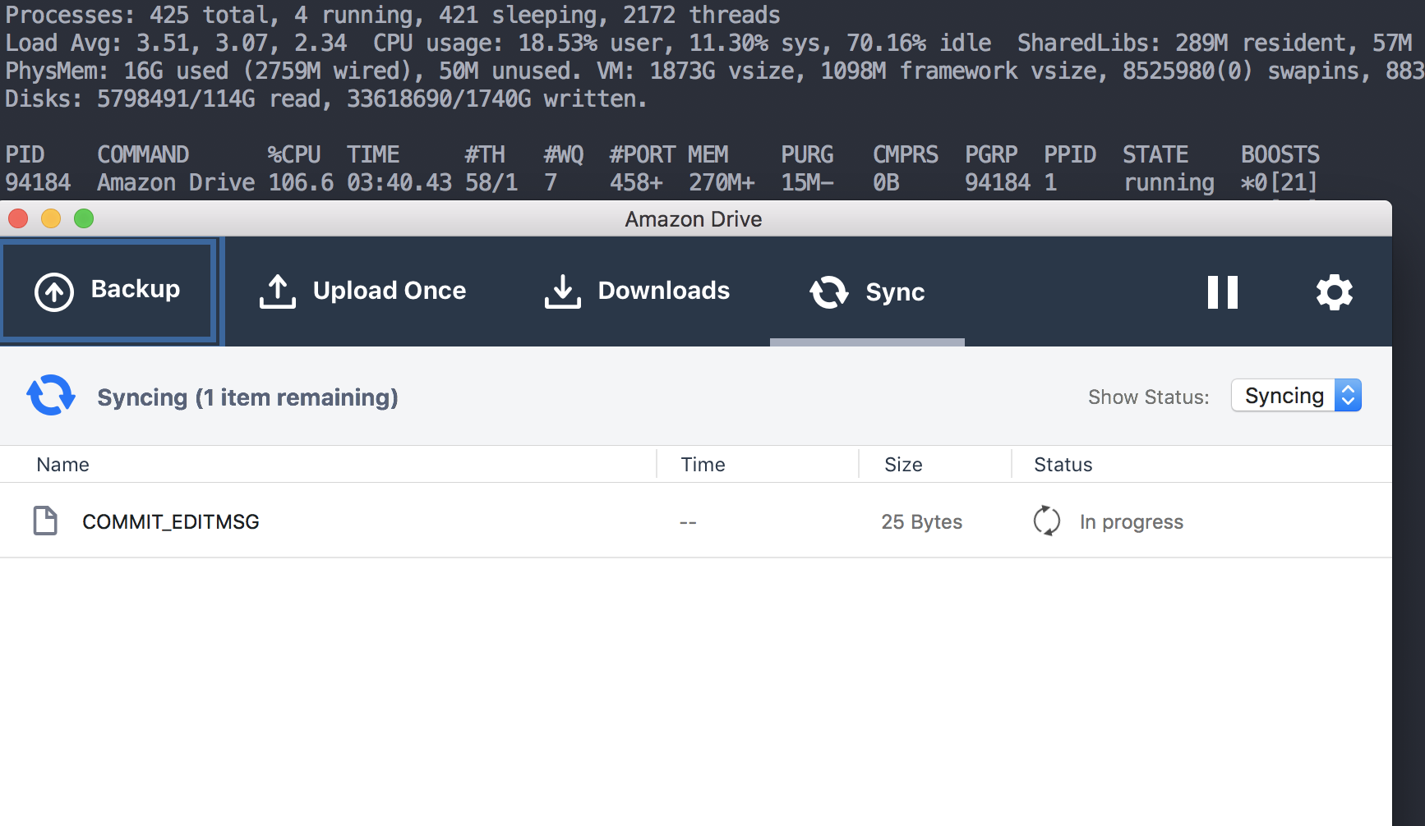This screenshot has width=1425, height=826.
Task: Sort by the Time column header
Action: pyautogui.click(x=703, y=465)
